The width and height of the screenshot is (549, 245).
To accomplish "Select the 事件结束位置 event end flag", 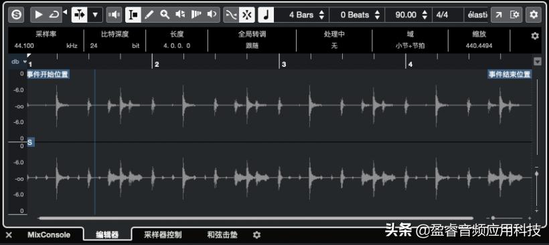I will tap(509, 74).
